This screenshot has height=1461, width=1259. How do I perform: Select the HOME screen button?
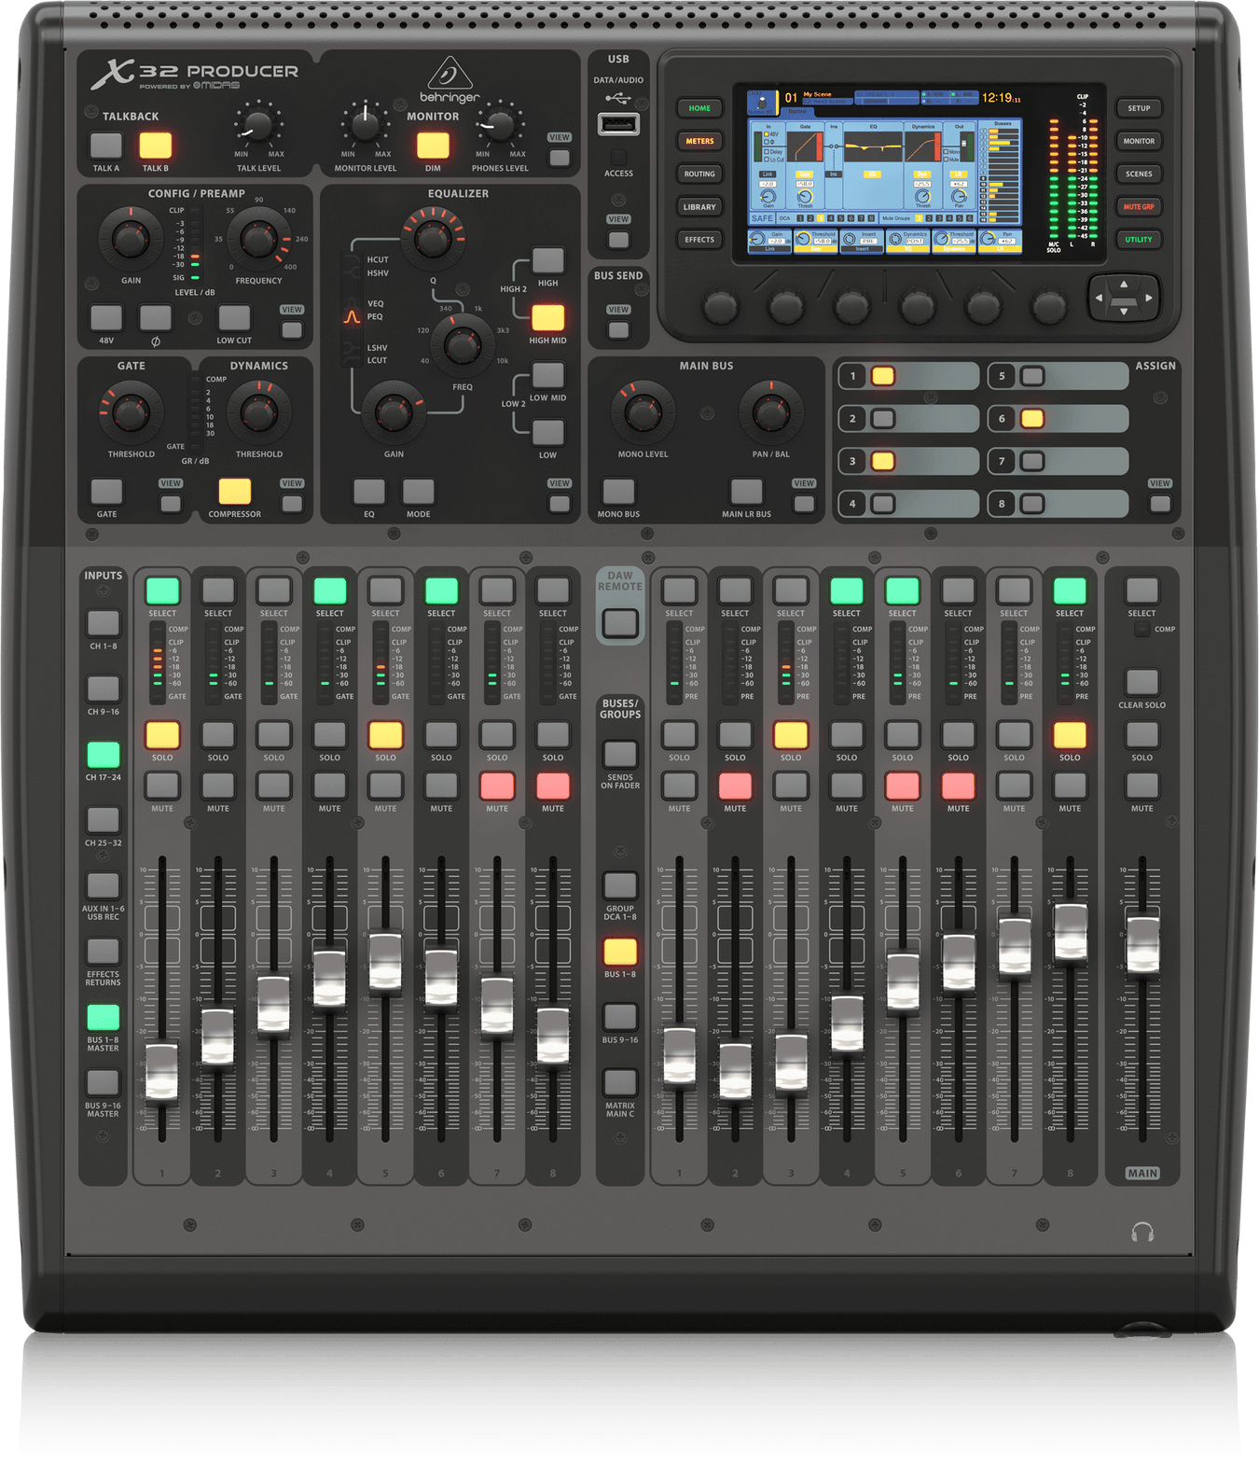(x=699, y=107)
